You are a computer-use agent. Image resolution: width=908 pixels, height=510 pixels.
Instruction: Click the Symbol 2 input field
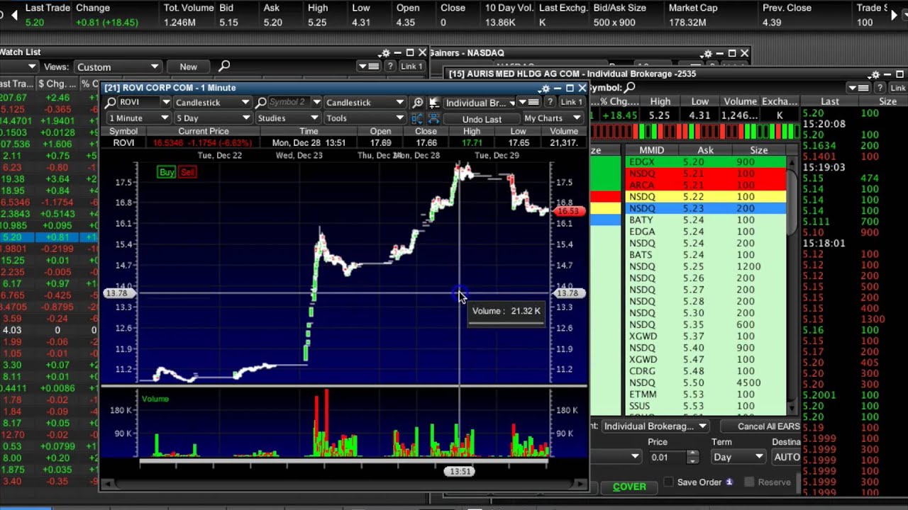[289, 103]
